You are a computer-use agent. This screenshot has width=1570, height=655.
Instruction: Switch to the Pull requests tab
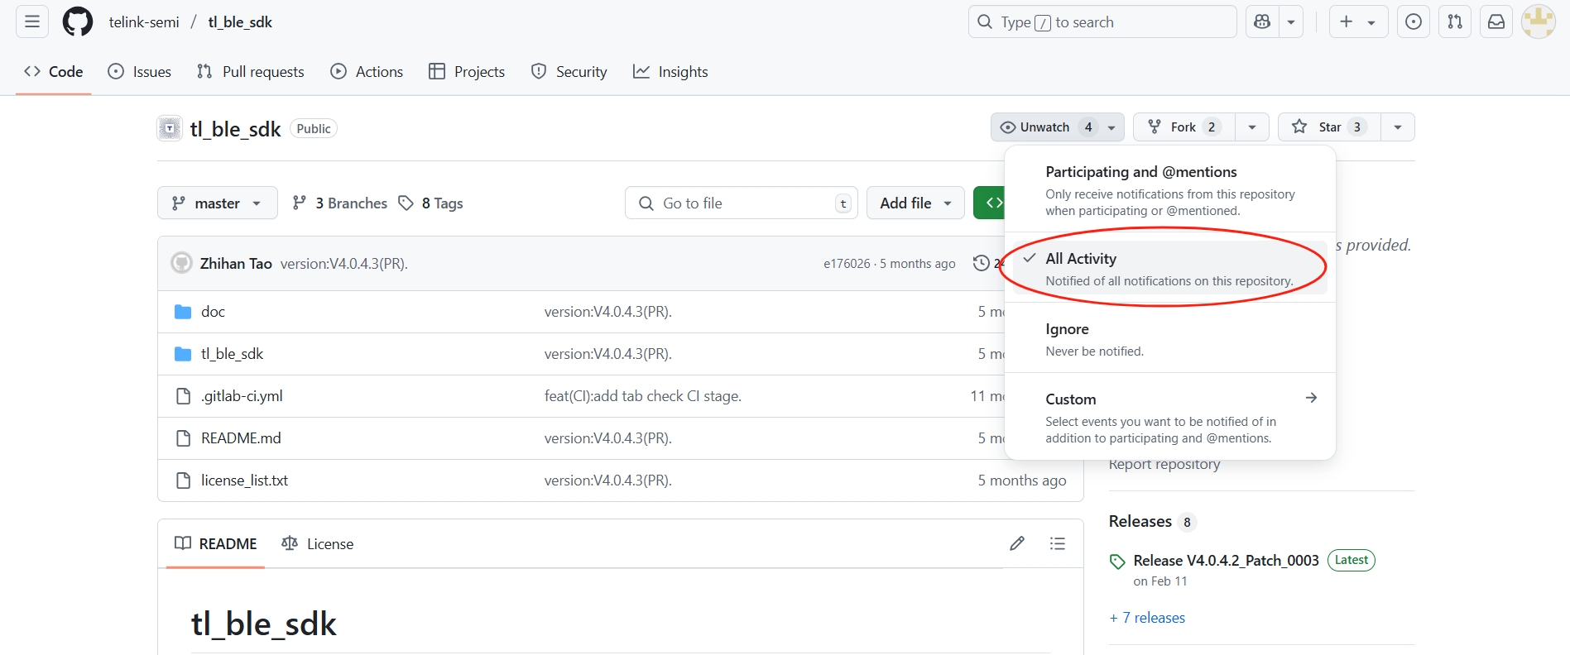(x=251, y=72)
